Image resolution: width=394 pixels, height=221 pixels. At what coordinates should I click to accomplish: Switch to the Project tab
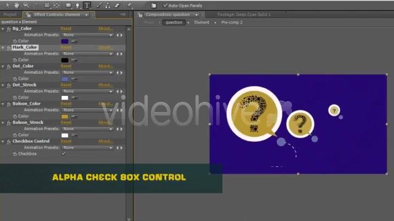tap(10, 15)
